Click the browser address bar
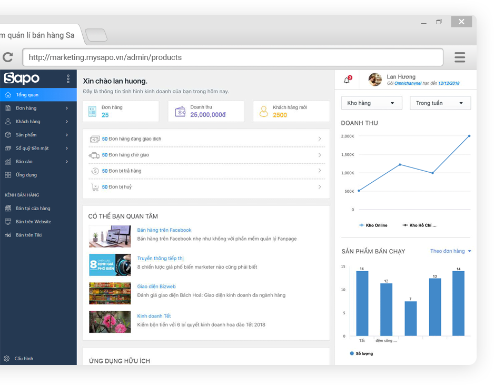This screenshot has width=494, height=385. (232, 57)
